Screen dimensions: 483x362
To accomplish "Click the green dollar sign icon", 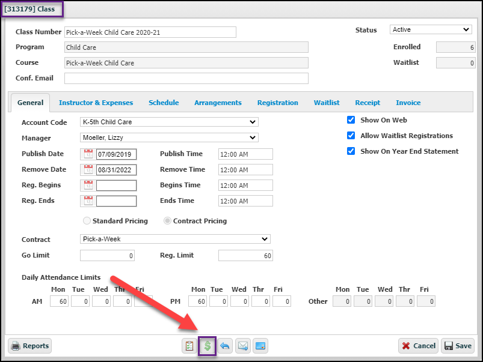I will point(208,346).
